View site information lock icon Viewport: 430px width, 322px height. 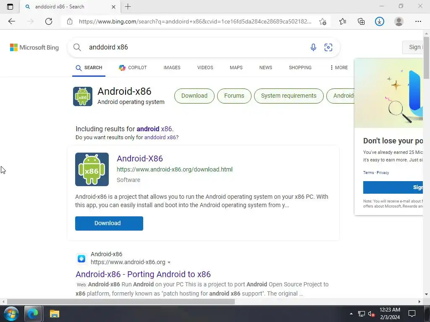point(70,21)
